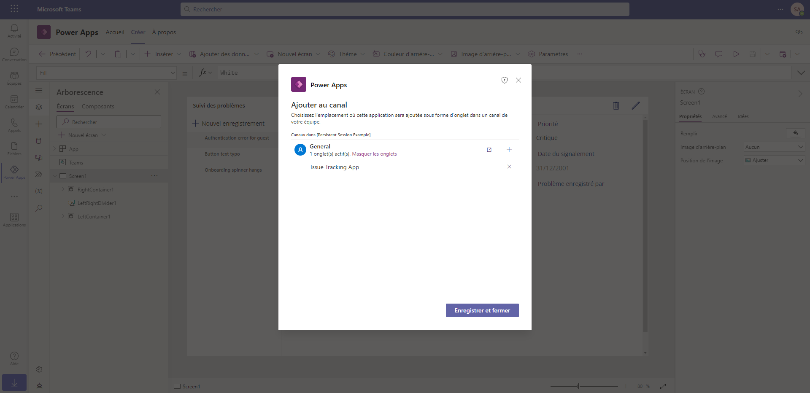The height and width of the screenshot is (393, 810).
Task: Switch to À propos tab
Action: 164,32
